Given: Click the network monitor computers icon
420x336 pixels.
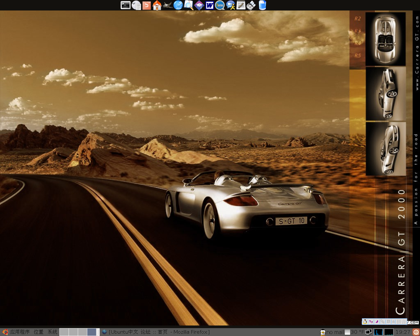Looking at the screenshot, I should coord(369,332).
